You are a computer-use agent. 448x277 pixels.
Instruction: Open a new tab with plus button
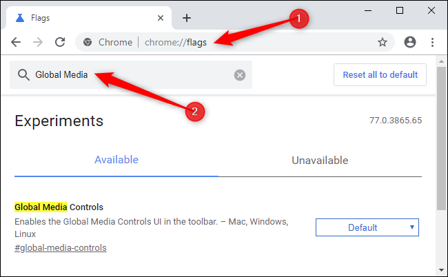point(187,18)
